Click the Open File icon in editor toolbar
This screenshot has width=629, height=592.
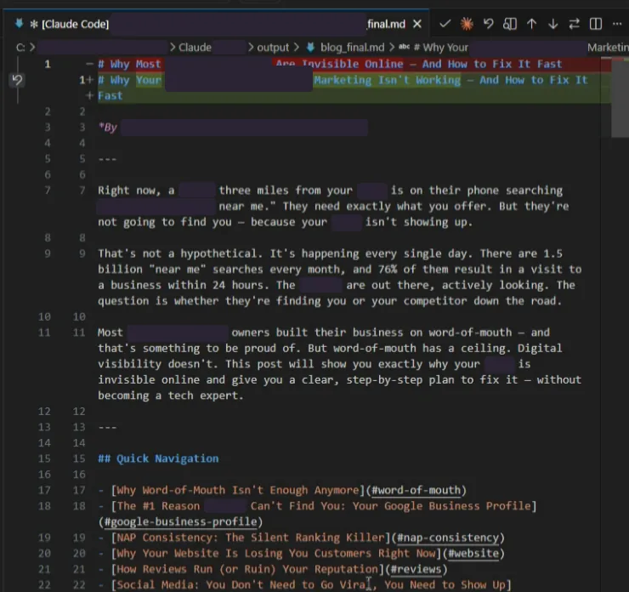point(510,24)
